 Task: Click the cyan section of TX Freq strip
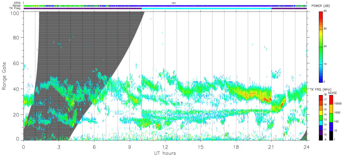coord(206,8)
